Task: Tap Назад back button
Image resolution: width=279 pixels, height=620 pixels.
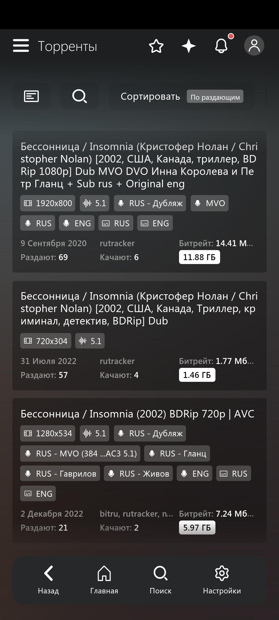Action: [x=48, y=580]
